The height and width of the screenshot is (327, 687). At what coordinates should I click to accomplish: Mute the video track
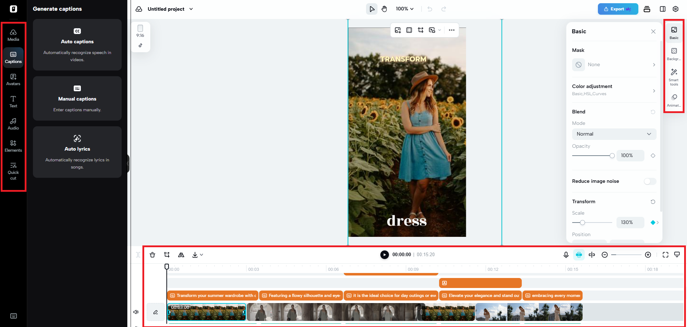(x=136, y=312)
